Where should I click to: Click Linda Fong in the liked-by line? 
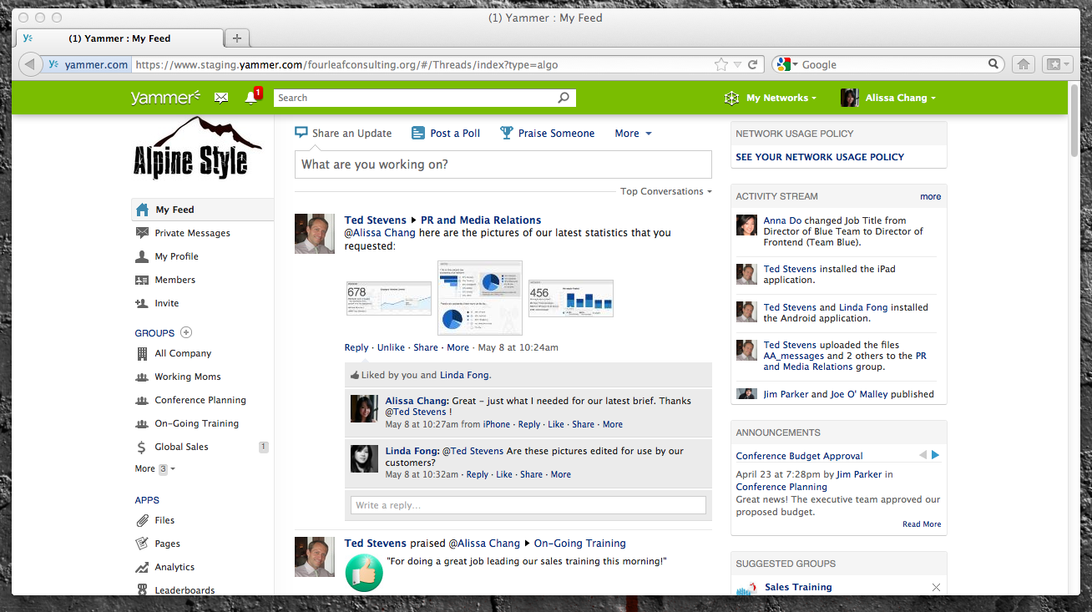coord(464,375)
